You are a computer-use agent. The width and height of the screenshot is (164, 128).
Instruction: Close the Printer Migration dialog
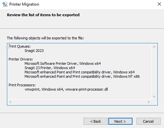[159, 4]
